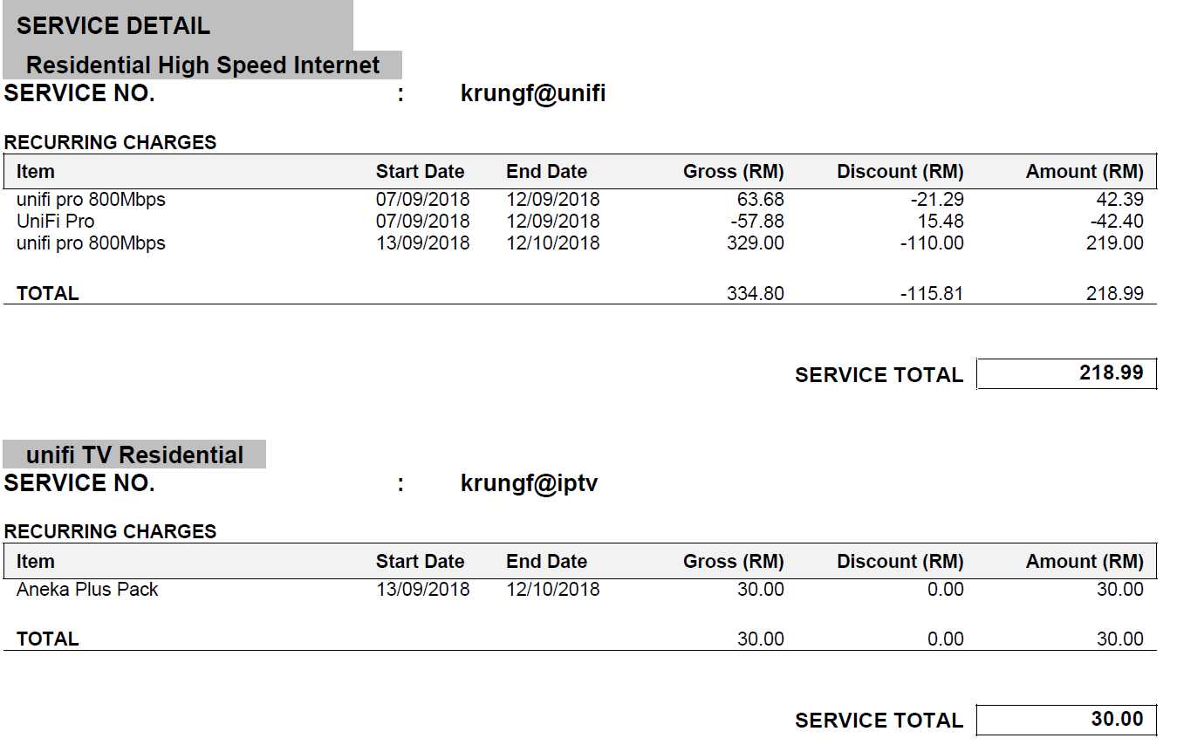Viewport: 1177px width, 745px height.
Task: Click service number krungf@unifi
Action: coord(533,94)
